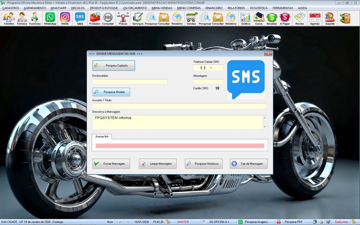Click the Suporte toolbar icon
Screen dimensions: 360x225
tap(329, 18)
